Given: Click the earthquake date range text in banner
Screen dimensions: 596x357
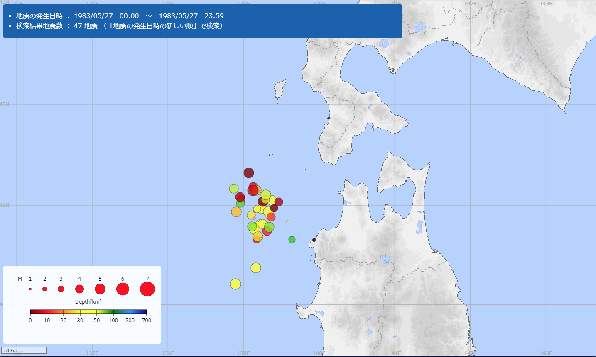Looking at the screenshot, I should pos(120,16).
